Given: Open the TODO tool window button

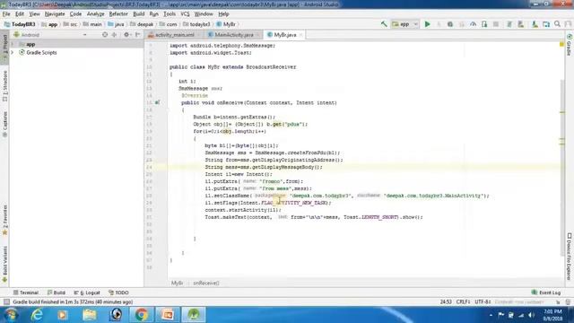Looking at the screenshot, I should (x=118, y=292).
